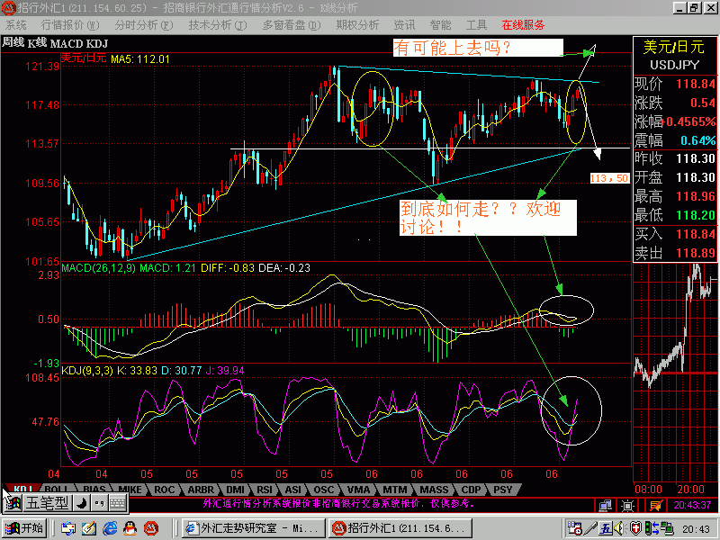Click the 现价 118.84 row
Image resolution: width=720 pixels, height=540 pixels.
674,84
